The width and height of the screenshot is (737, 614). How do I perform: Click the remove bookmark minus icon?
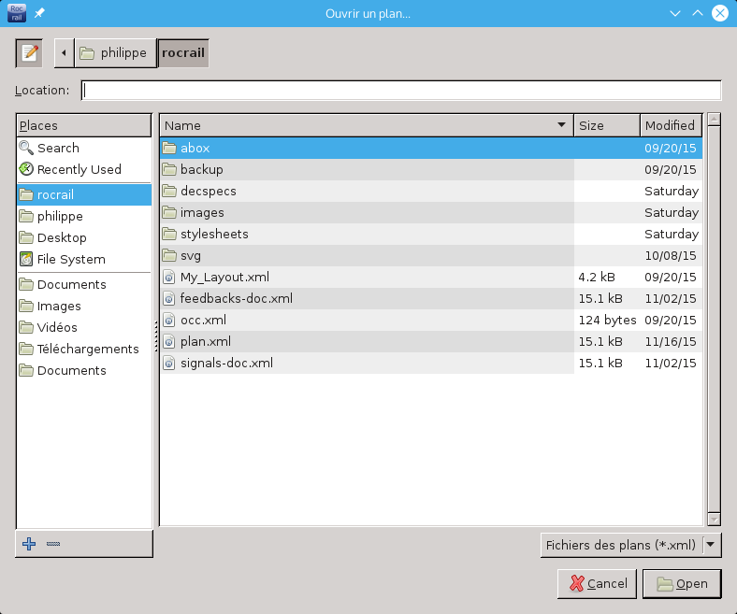click(53, 544)
